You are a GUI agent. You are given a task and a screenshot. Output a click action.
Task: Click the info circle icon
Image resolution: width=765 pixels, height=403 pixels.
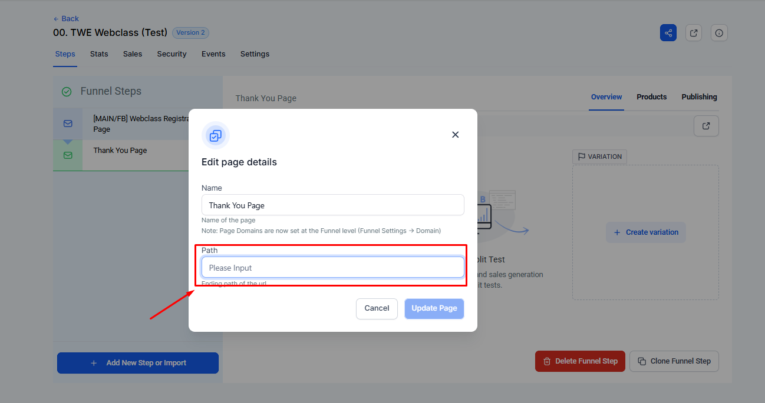(719, 33)
